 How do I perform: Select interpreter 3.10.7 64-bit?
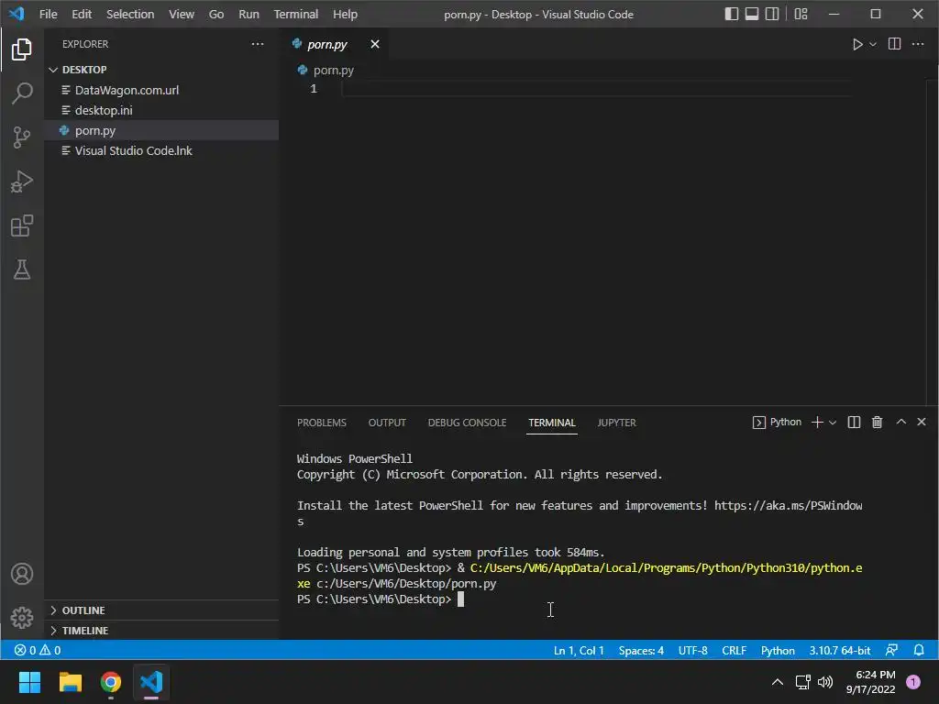840,650
